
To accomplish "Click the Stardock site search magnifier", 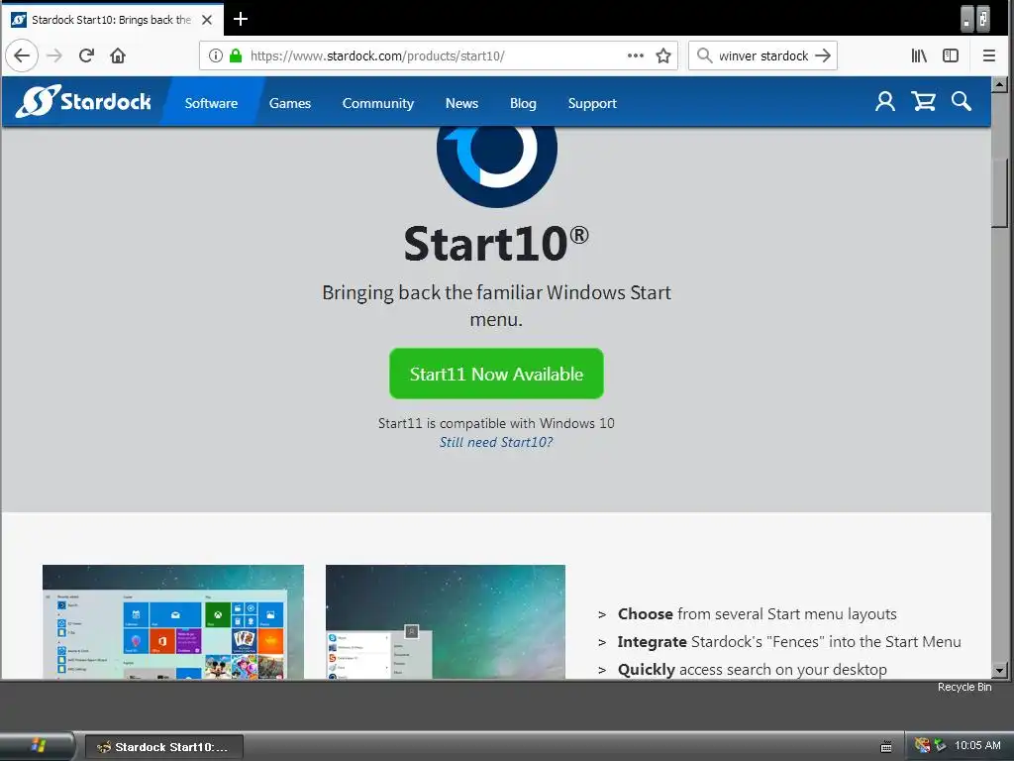I will [961, 102].
